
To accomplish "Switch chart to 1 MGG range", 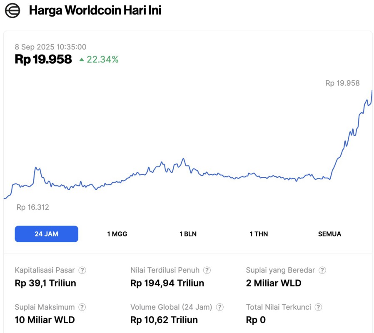I will pyautogui.click(x=117, y=234).
